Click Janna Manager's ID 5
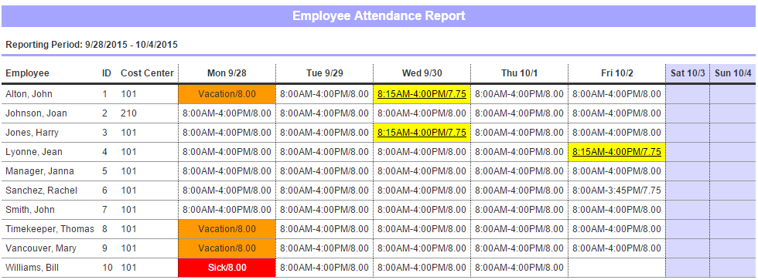 [105, 171]
